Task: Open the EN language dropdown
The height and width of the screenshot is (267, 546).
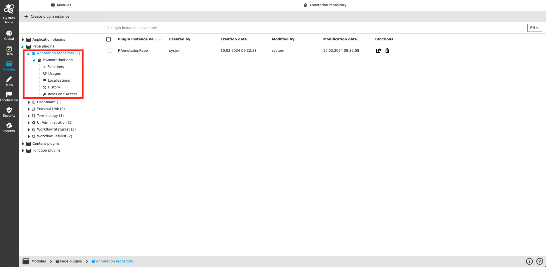Action: click(x=534, y=28)
